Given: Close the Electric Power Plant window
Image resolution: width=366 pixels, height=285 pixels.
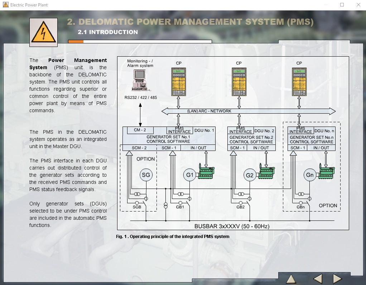Looking at the screenshot, I should coord(358,5).
